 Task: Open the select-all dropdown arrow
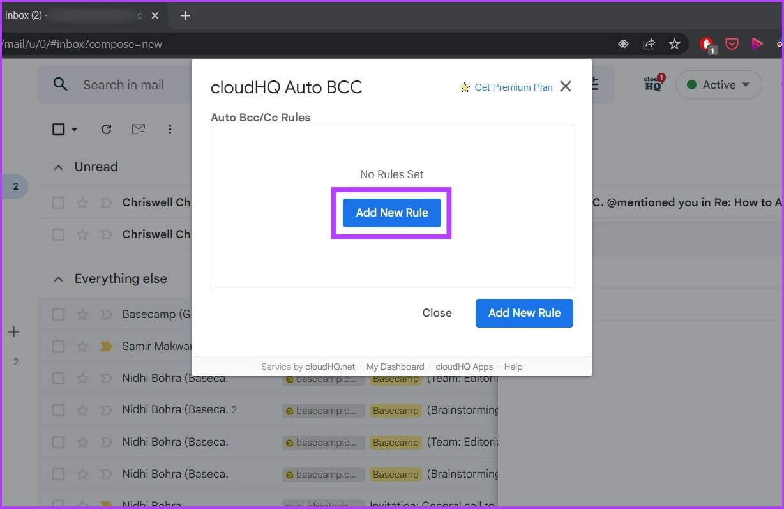pos(74,130)
